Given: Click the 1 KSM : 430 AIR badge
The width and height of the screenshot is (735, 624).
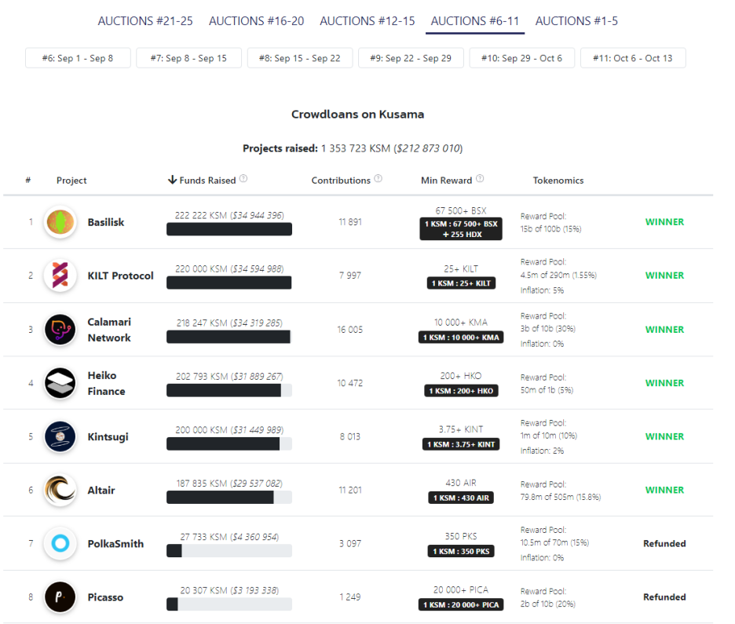Looking at the screenshot, I should click(461, 498).
